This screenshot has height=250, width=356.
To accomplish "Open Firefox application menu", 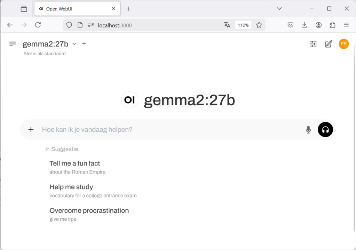I will click(346, 25).
